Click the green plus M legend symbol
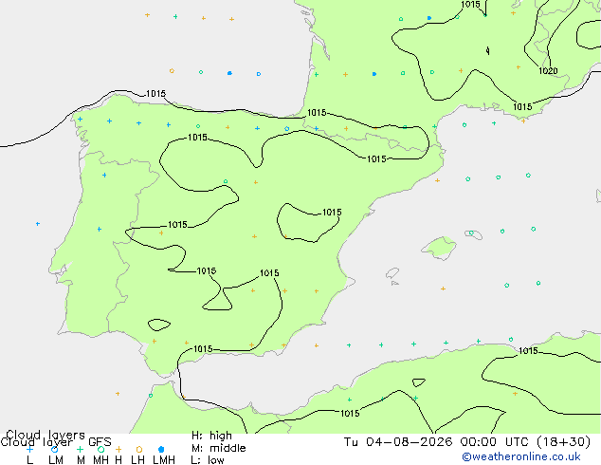Image resolution: width=601 pixels, height=465 pixels. point(80,449)
